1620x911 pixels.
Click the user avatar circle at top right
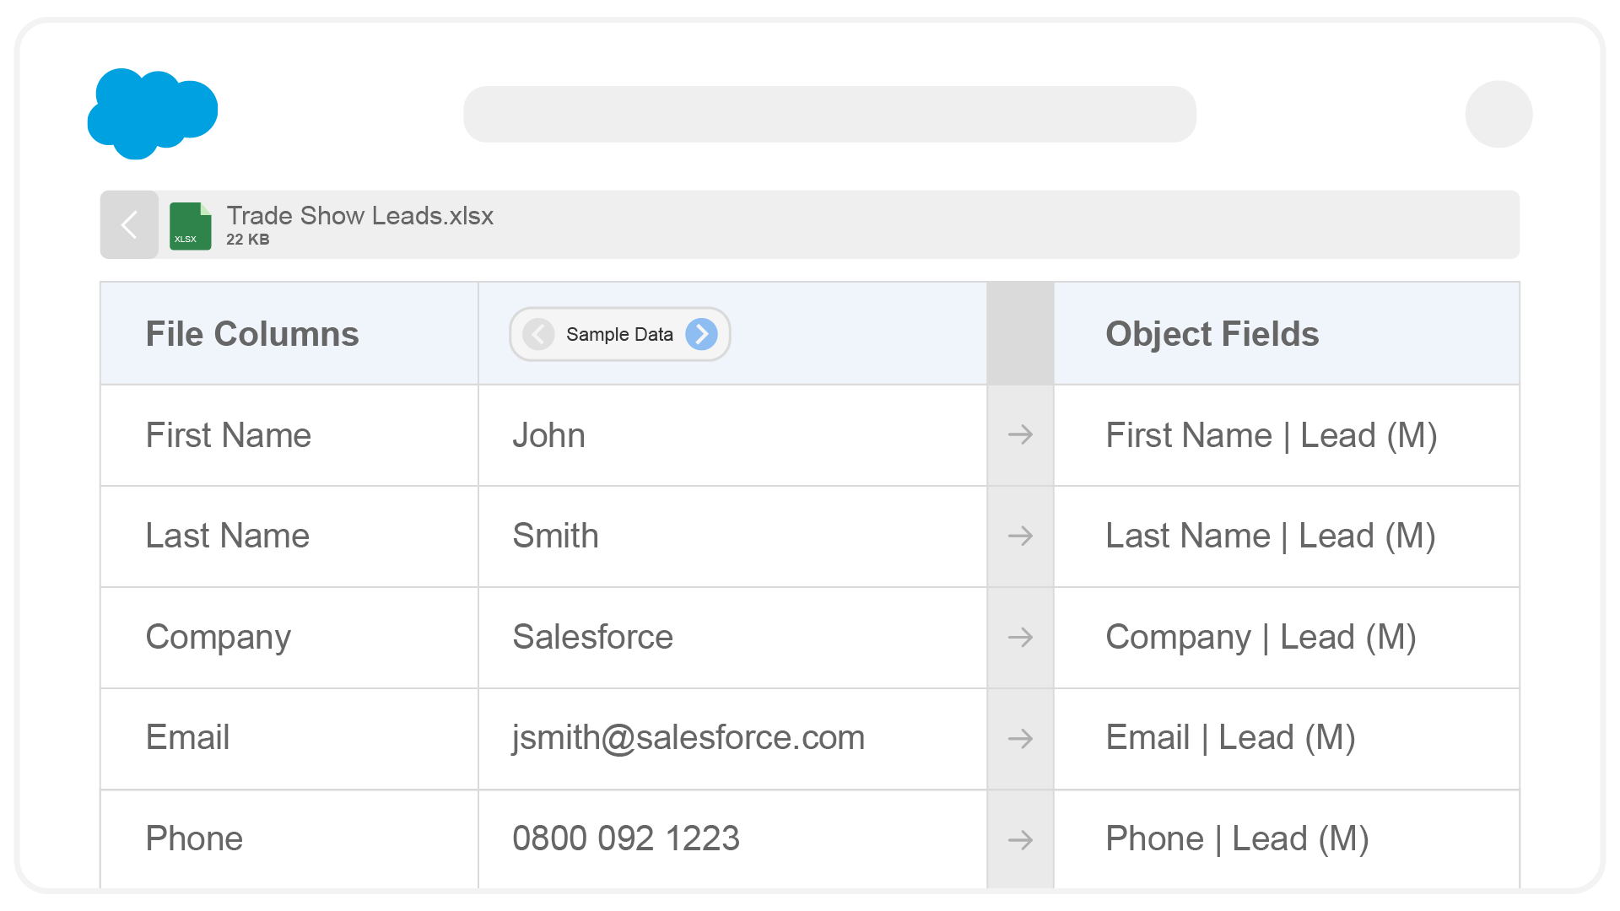pos(1499,114)
